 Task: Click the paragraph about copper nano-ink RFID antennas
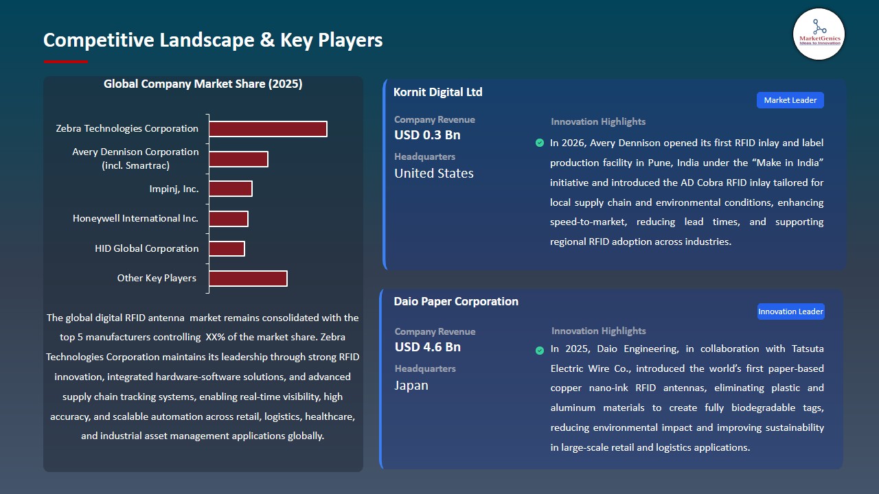(687, 398)
